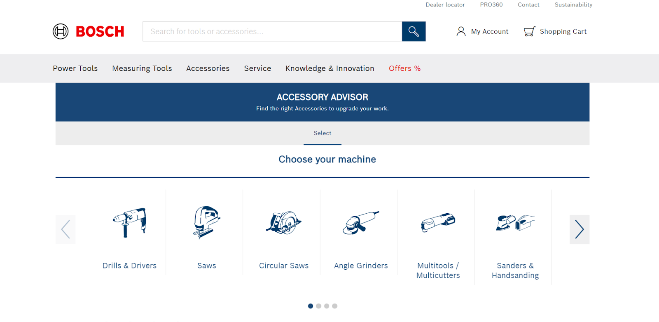Viewport: 659px width, 322px height.
Task: Select third carousel pagination dot
Action: pyautogui.click(x=327, y=306)
